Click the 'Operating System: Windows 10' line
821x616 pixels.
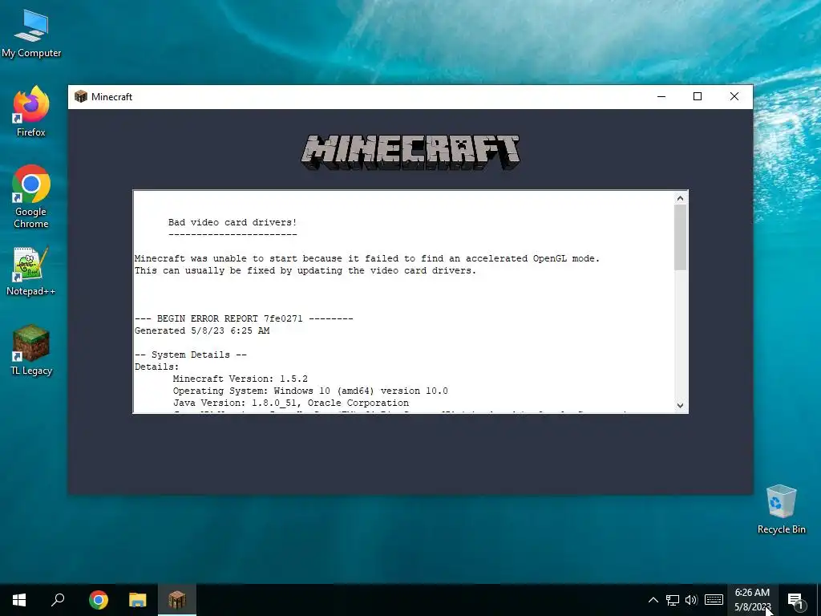click(310, 391)
